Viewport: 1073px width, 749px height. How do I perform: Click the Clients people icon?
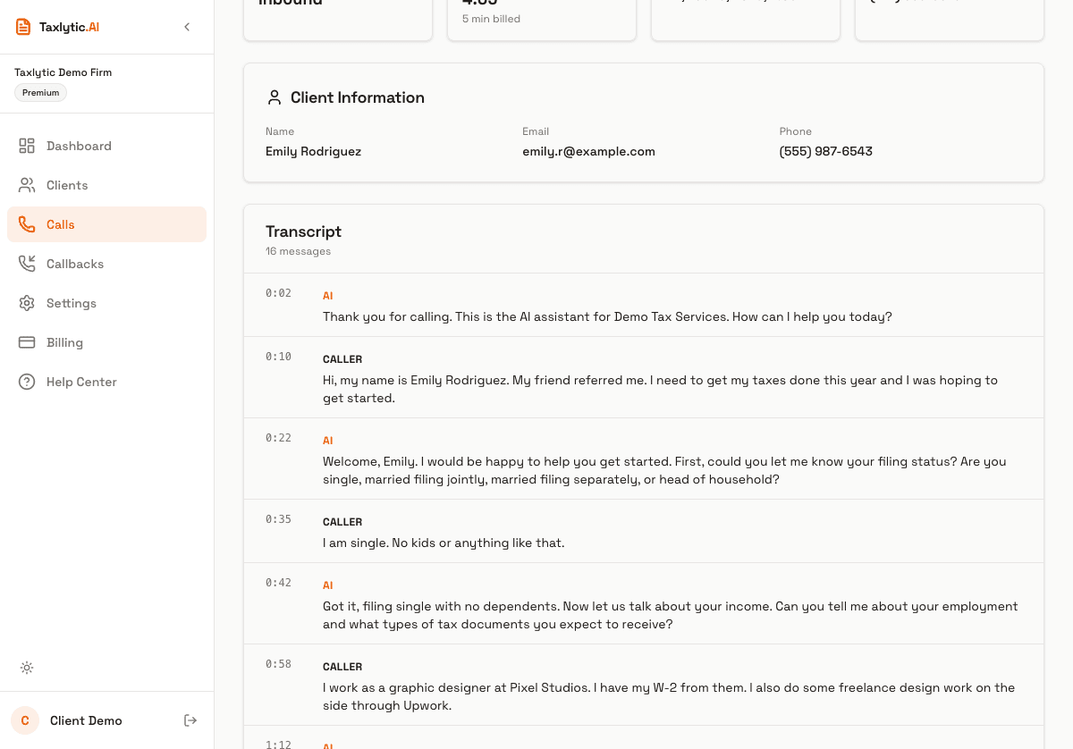click(x=27, y=185)
